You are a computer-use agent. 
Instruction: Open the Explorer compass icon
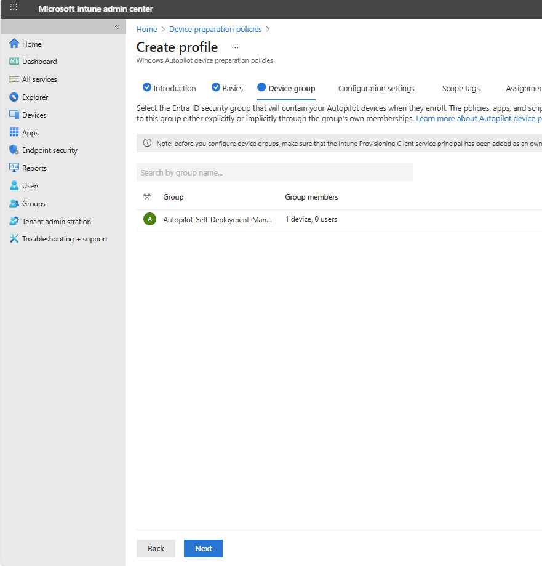(14, 97)
